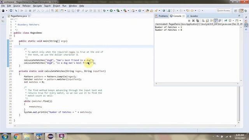Clear the Console with its clear icon

tap(203, 21)
